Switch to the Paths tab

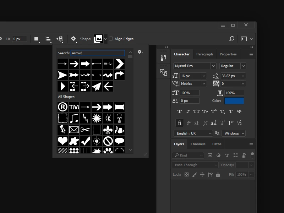click(217, 144)
